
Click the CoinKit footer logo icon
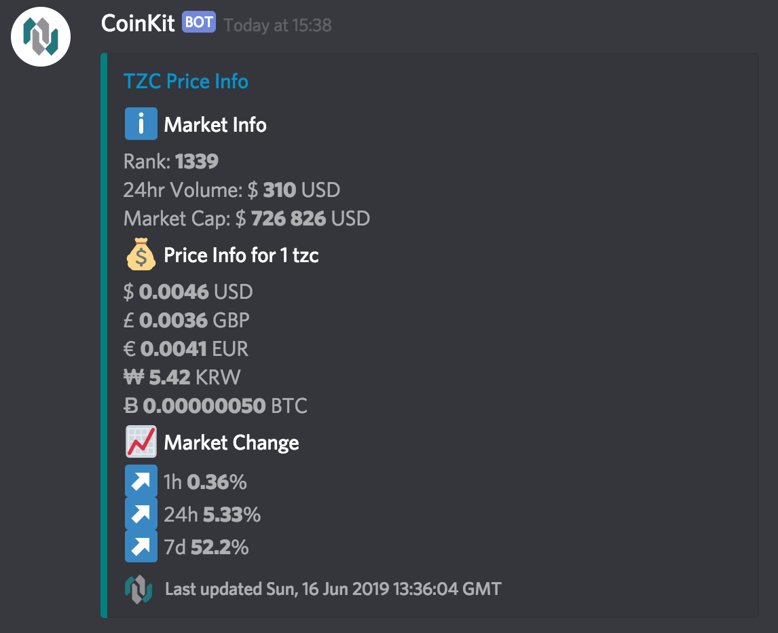point(138,590)
